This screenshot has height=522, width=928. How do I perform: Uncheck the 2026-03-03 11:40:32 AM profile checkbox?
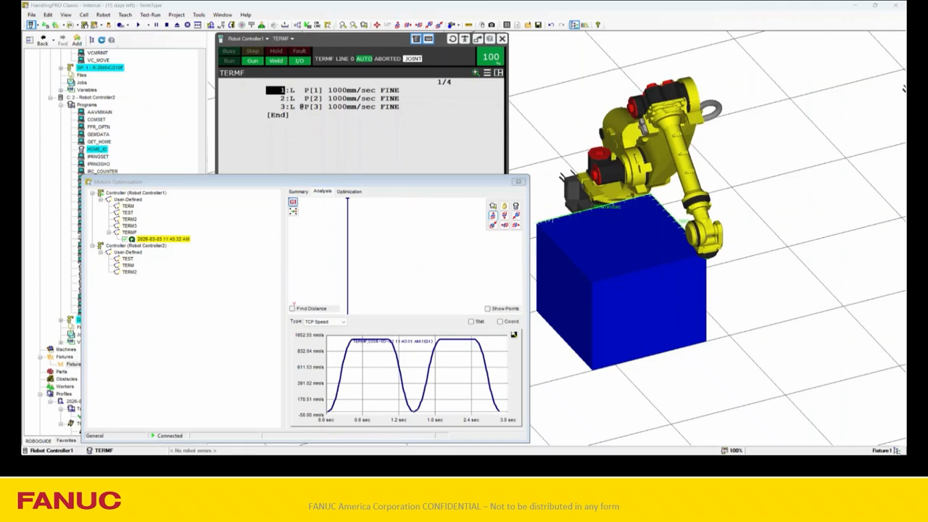[x=125, y=239]
